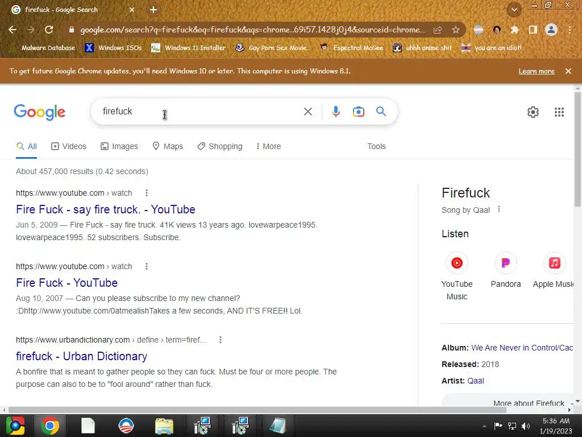Screen dimensions: 582x437
Task: Start a voice search with microphone
Action: pos(335,112)
